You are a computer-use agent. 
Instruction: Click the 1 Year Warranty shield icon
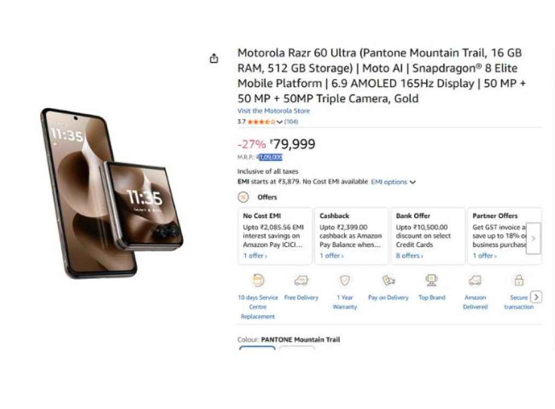[345, 280]
